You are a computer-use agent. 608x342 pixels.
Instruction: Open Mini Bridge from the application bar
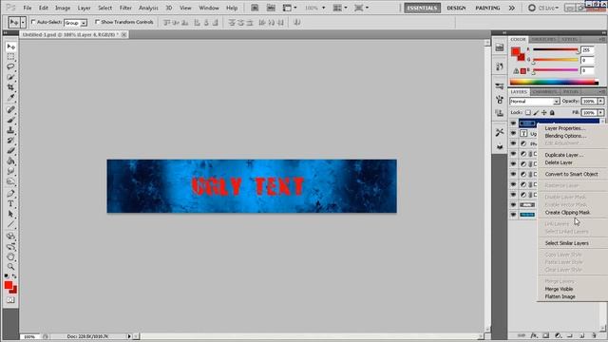(271, 8)
